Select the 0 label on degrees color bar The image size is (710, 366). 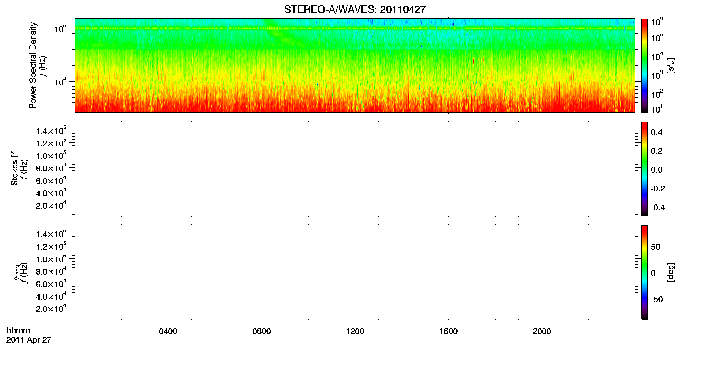point(653,273)
